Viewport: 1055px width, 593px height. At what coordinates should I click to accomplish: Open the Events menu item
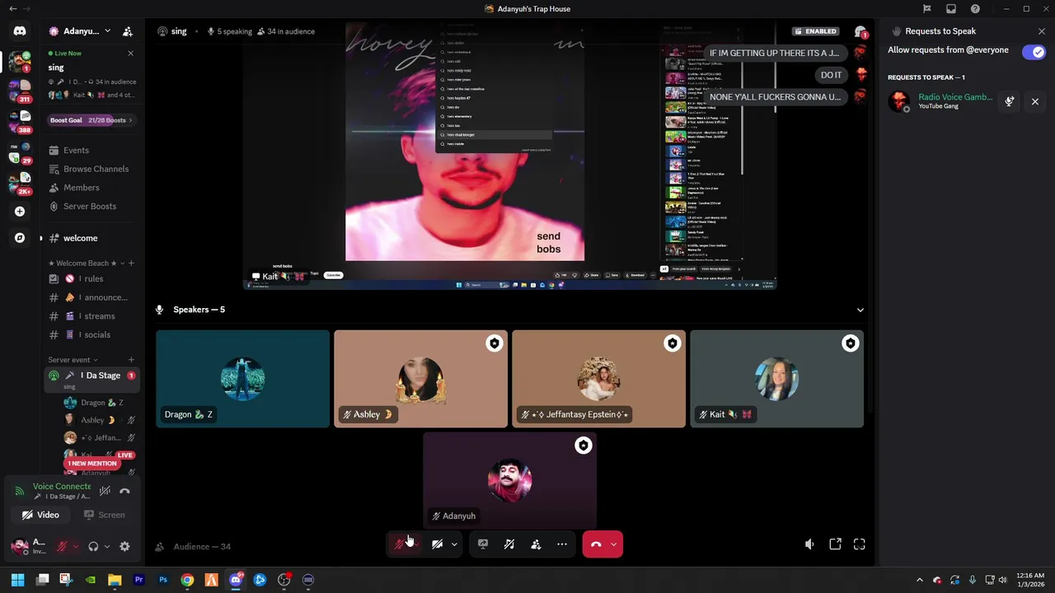click(x=91, y=150)
